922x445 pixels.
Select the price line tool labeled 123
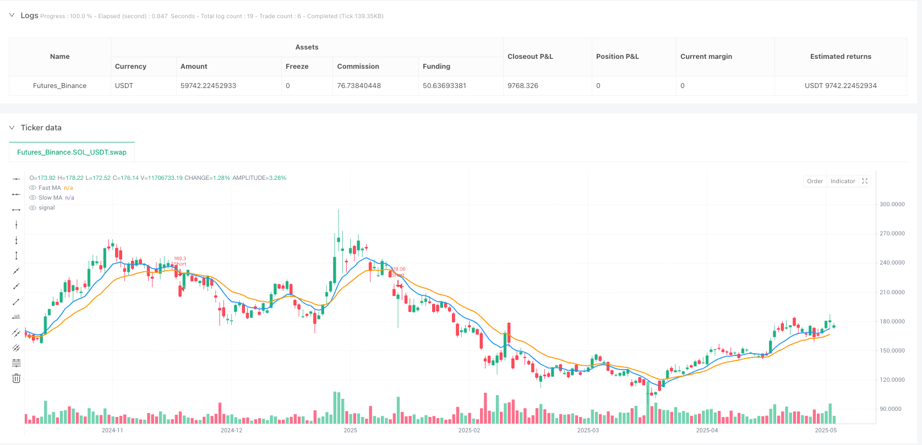[17, 317]
